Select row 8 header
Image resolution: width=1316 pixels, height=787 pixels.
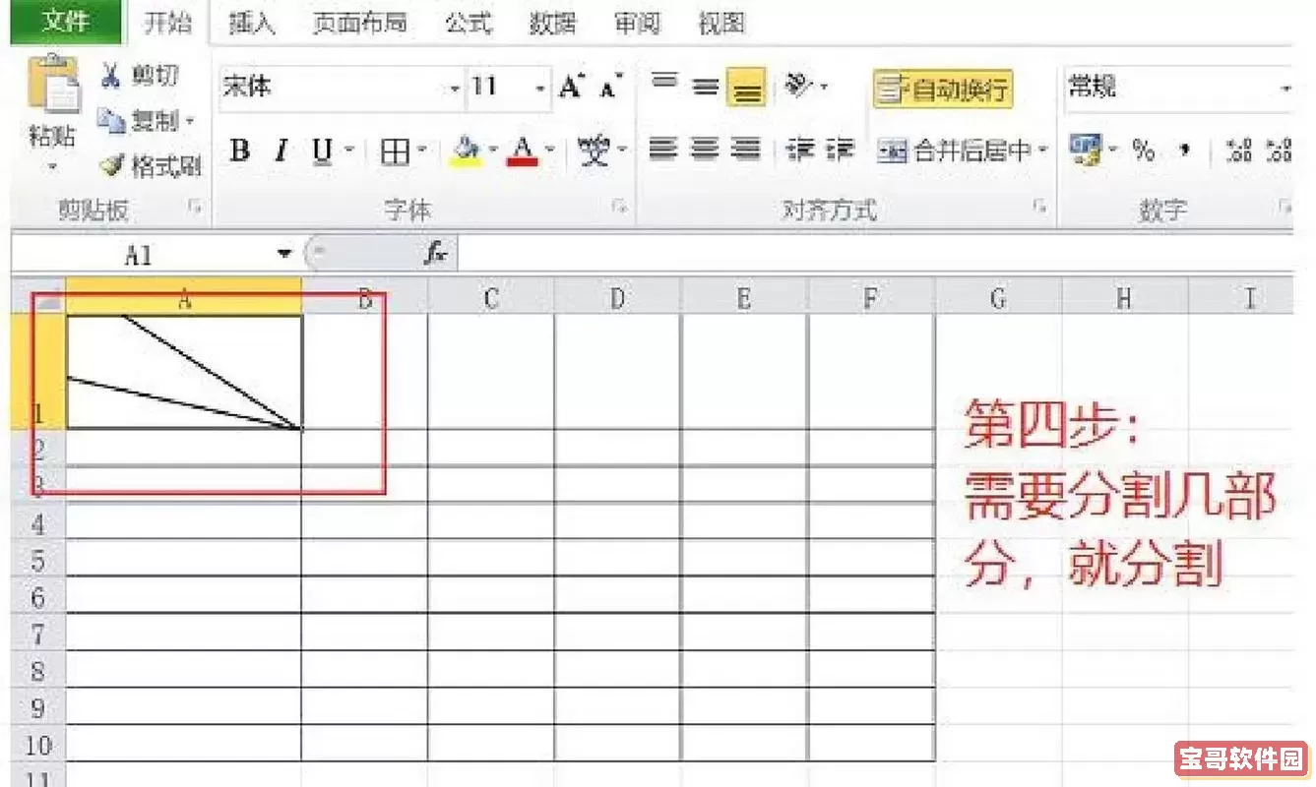coord(37,671)
